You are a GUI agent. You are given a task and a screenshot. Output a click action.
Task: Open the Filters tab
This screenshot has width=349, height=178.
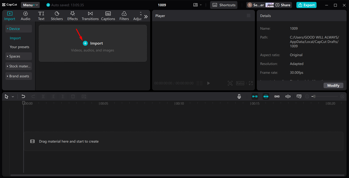pyautogui.click(x=124, y=16)
